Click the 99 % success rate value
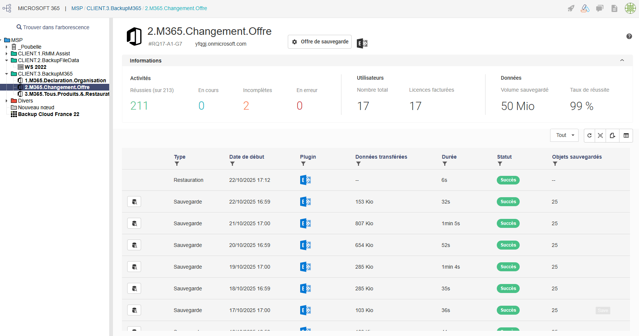 582,106
